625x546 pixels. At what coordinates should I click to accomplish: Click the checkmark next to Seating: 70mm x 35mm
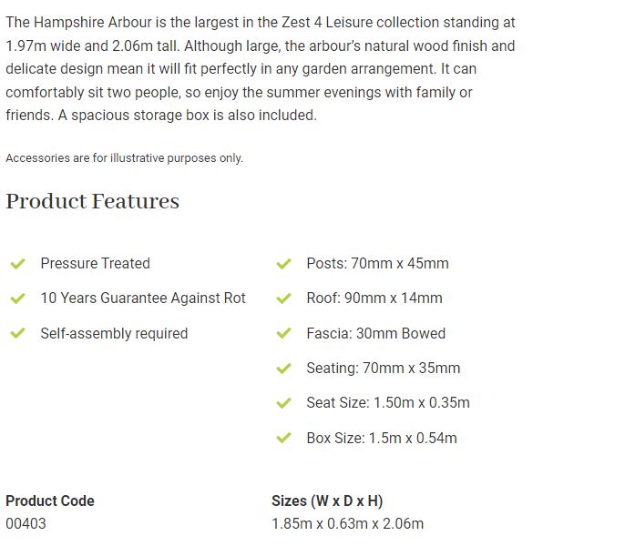coord(283,369)
